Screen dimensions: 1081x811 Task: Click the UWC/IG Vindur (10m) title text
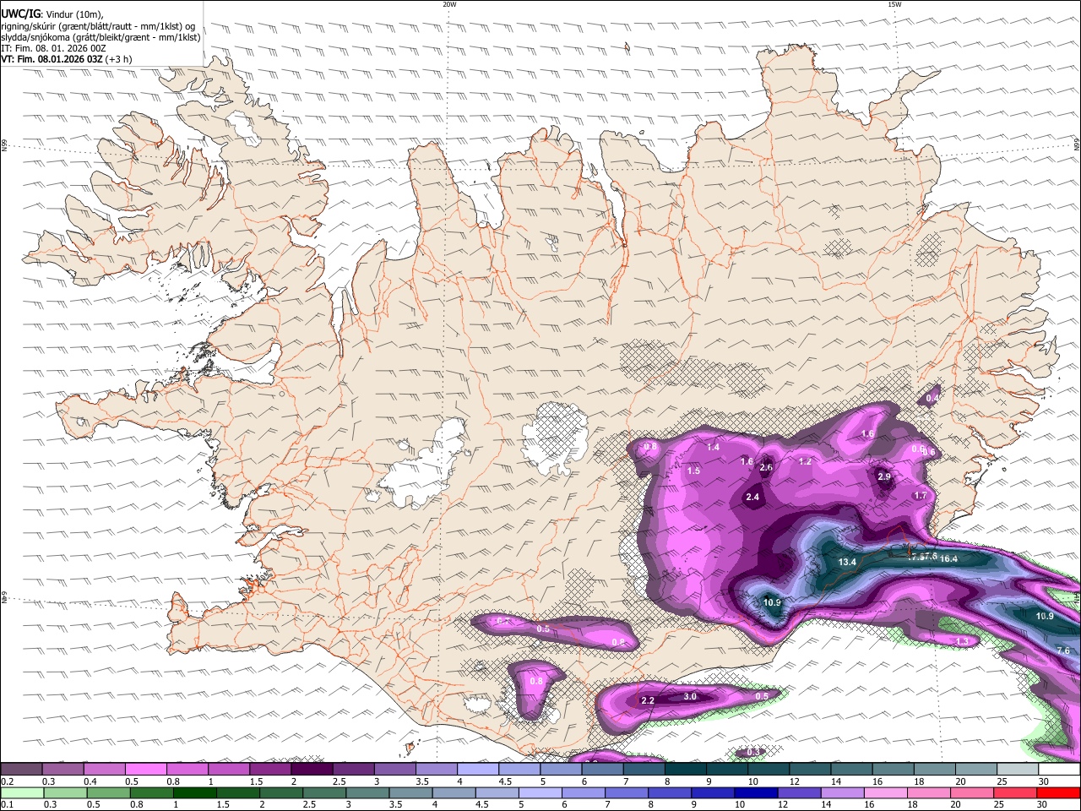point(52,13)
